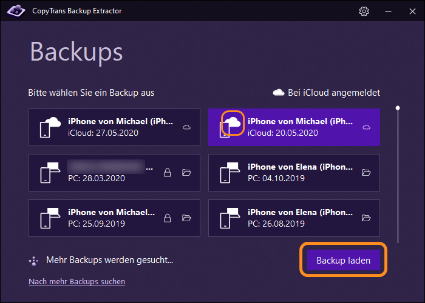
Task: Click device-PC icon of PC 26.08.2019 backup
Action: coord(230,218)
